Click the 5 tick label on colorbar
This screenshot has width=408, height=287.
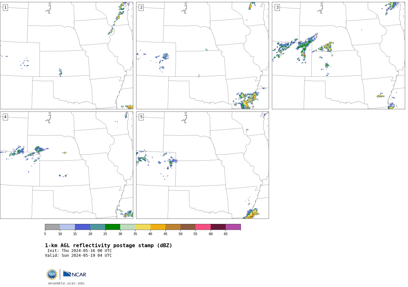45,234
